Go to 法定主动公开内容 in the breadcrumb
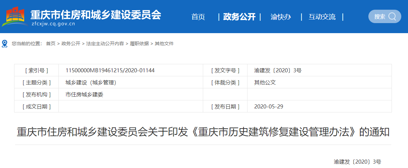The width and height of the screenshot is (408, 168). coord(105,44)
